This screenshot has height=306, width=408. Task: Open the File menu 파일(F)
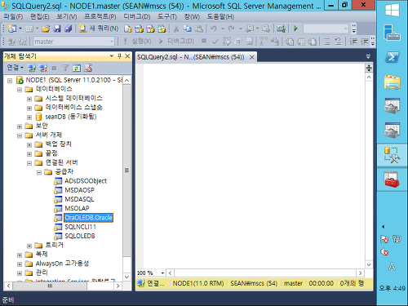point(13,17)
